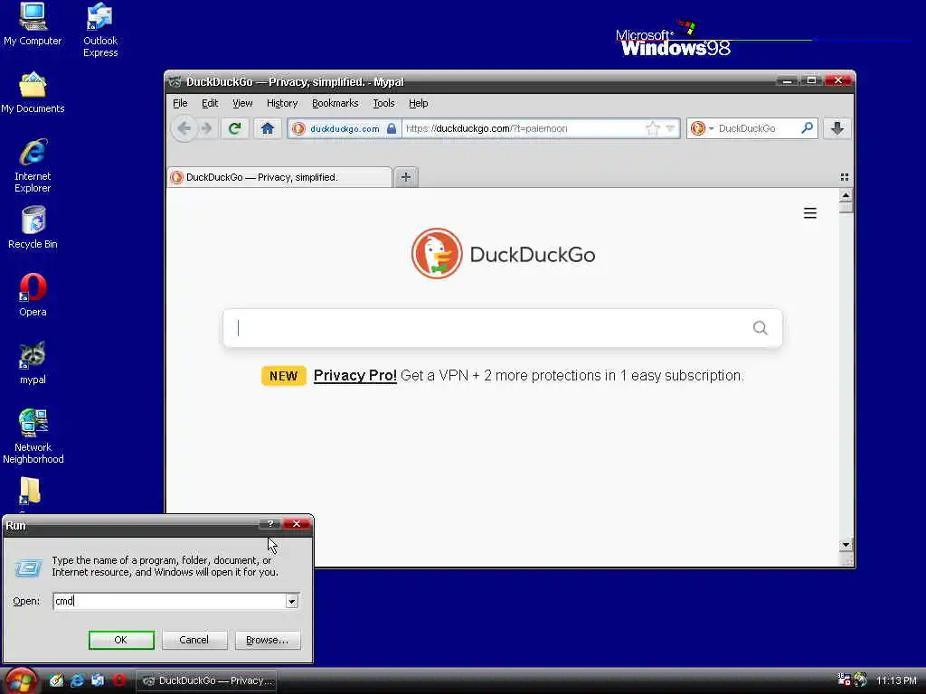Screen dimensions: 926x694
Task: Launch Opera from quick launch bar
Action: [118, 680]
